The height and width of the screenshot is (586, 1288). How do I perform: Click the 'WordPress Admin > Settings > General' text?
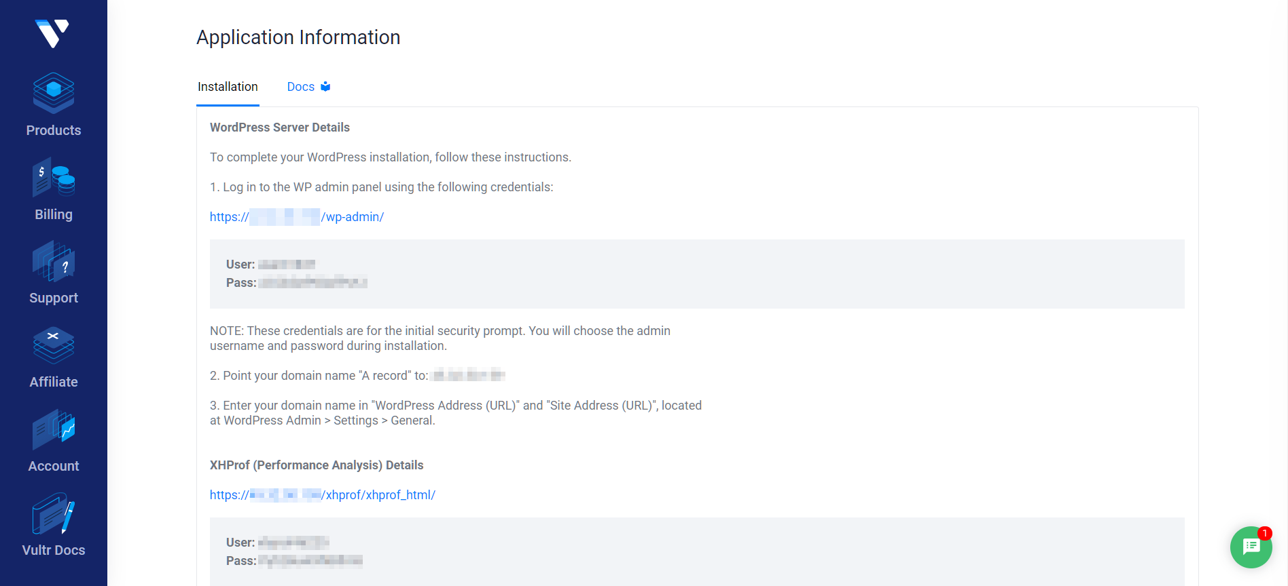coord(329,421)
